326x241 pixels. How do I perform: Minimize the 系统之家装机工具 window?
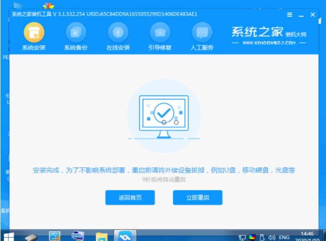[301, 15]
